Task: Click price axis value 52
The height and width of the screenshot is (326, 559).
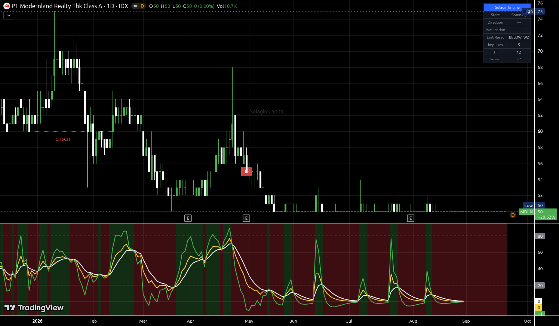Action: point(540,195)
